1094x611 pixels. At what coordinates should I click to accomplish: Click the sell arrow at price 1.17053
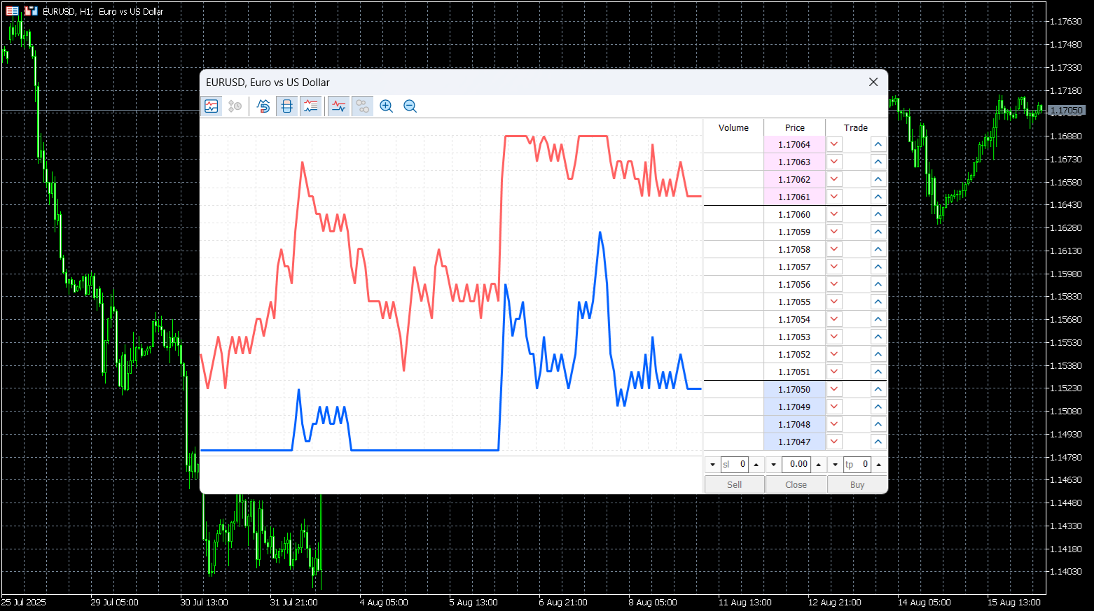click(834, 337)
